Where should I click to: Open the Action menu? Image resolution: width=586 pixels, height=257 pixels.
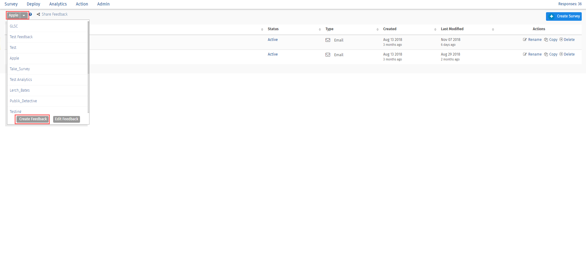pos(82,4)
